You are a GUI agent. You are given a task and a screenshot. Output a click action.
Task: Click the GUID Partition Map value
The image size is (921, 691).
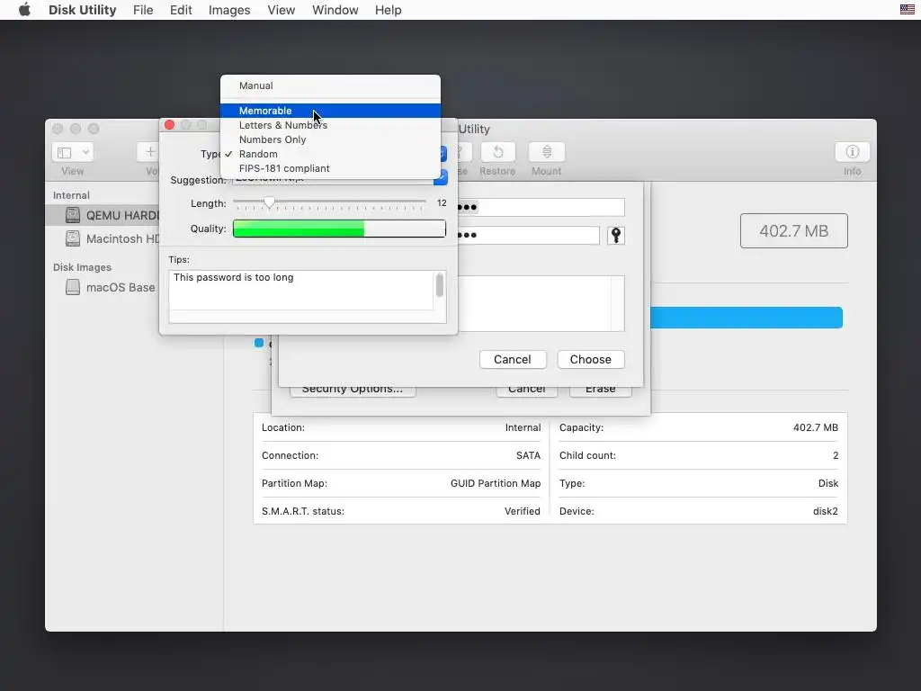[496, 483]
